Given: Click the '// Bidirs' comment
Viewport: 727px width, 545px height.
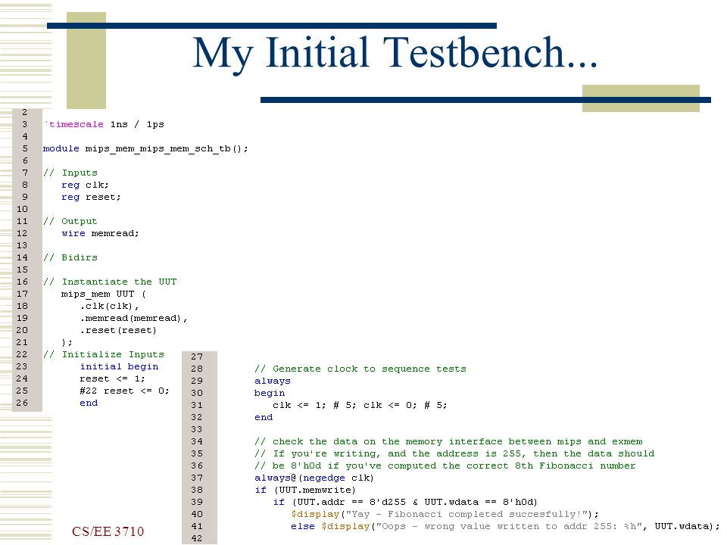Looking at the screenshot, I should click(70, 257).
